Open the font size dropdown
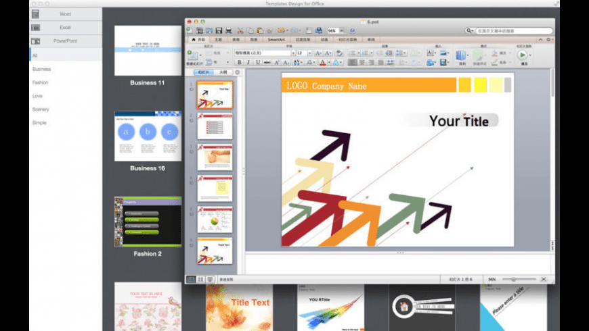The image size is (589, 331). (x=309, y=53)
